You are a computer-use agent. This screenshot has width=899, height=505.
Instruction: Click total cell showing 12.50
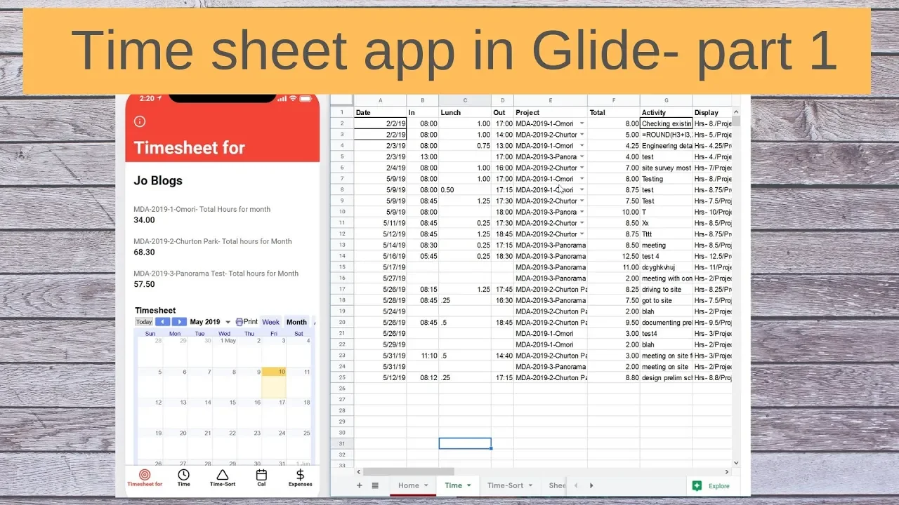[614, 256]
